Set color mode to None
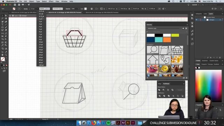The width and height of the screenshot is (224, 126). pos(6,65)
